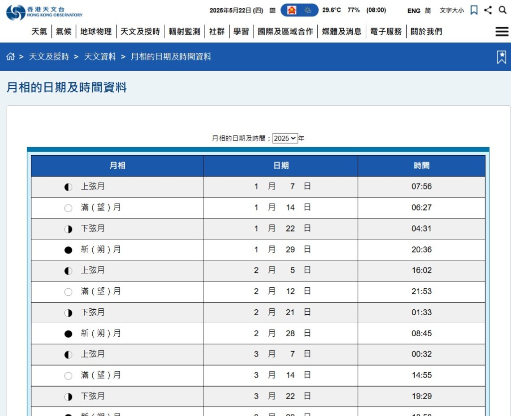This screenshot has width=511, height=416.
Task: Click the weather warning icon pill
Action: point(291,10)
